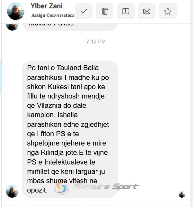The height and width of the screenshot is (207, 195).
Task: Click the word "Kukesi" in the message
Action: (x=58, y=87)
